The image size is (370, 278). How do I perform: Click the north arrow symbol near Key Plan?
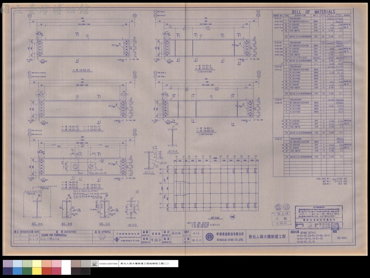click(232, 217)
